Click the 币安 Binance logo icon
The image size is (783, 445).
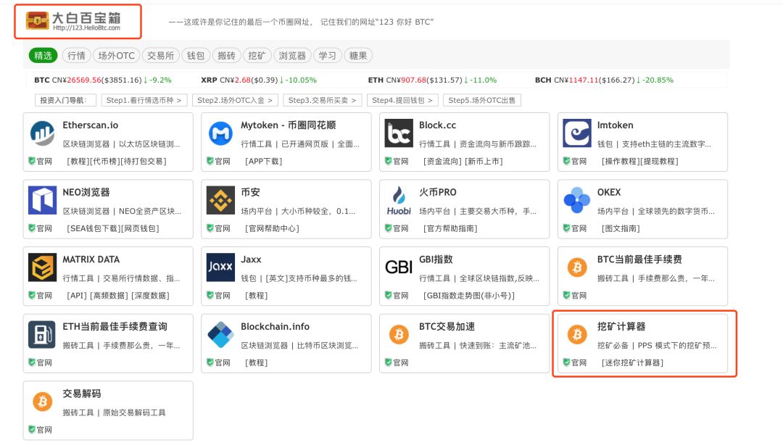[x=220, y=200]
